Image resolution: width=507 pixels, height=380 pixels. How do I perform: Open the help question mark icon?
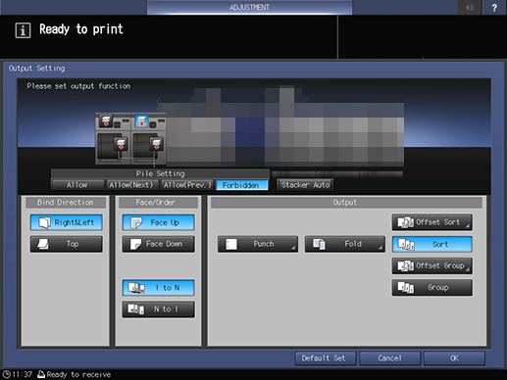[494, 8]
